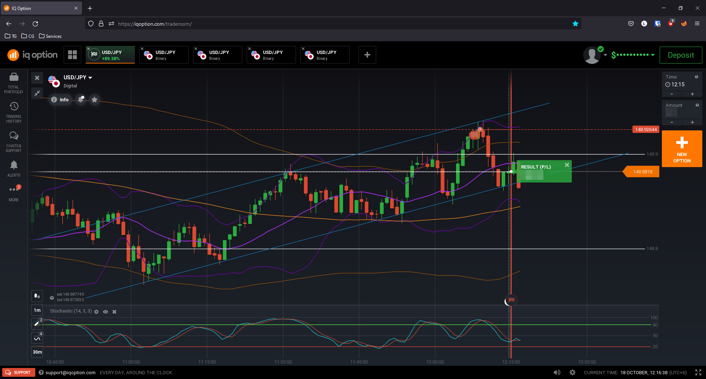Click the Deposit button

(681, 55)
